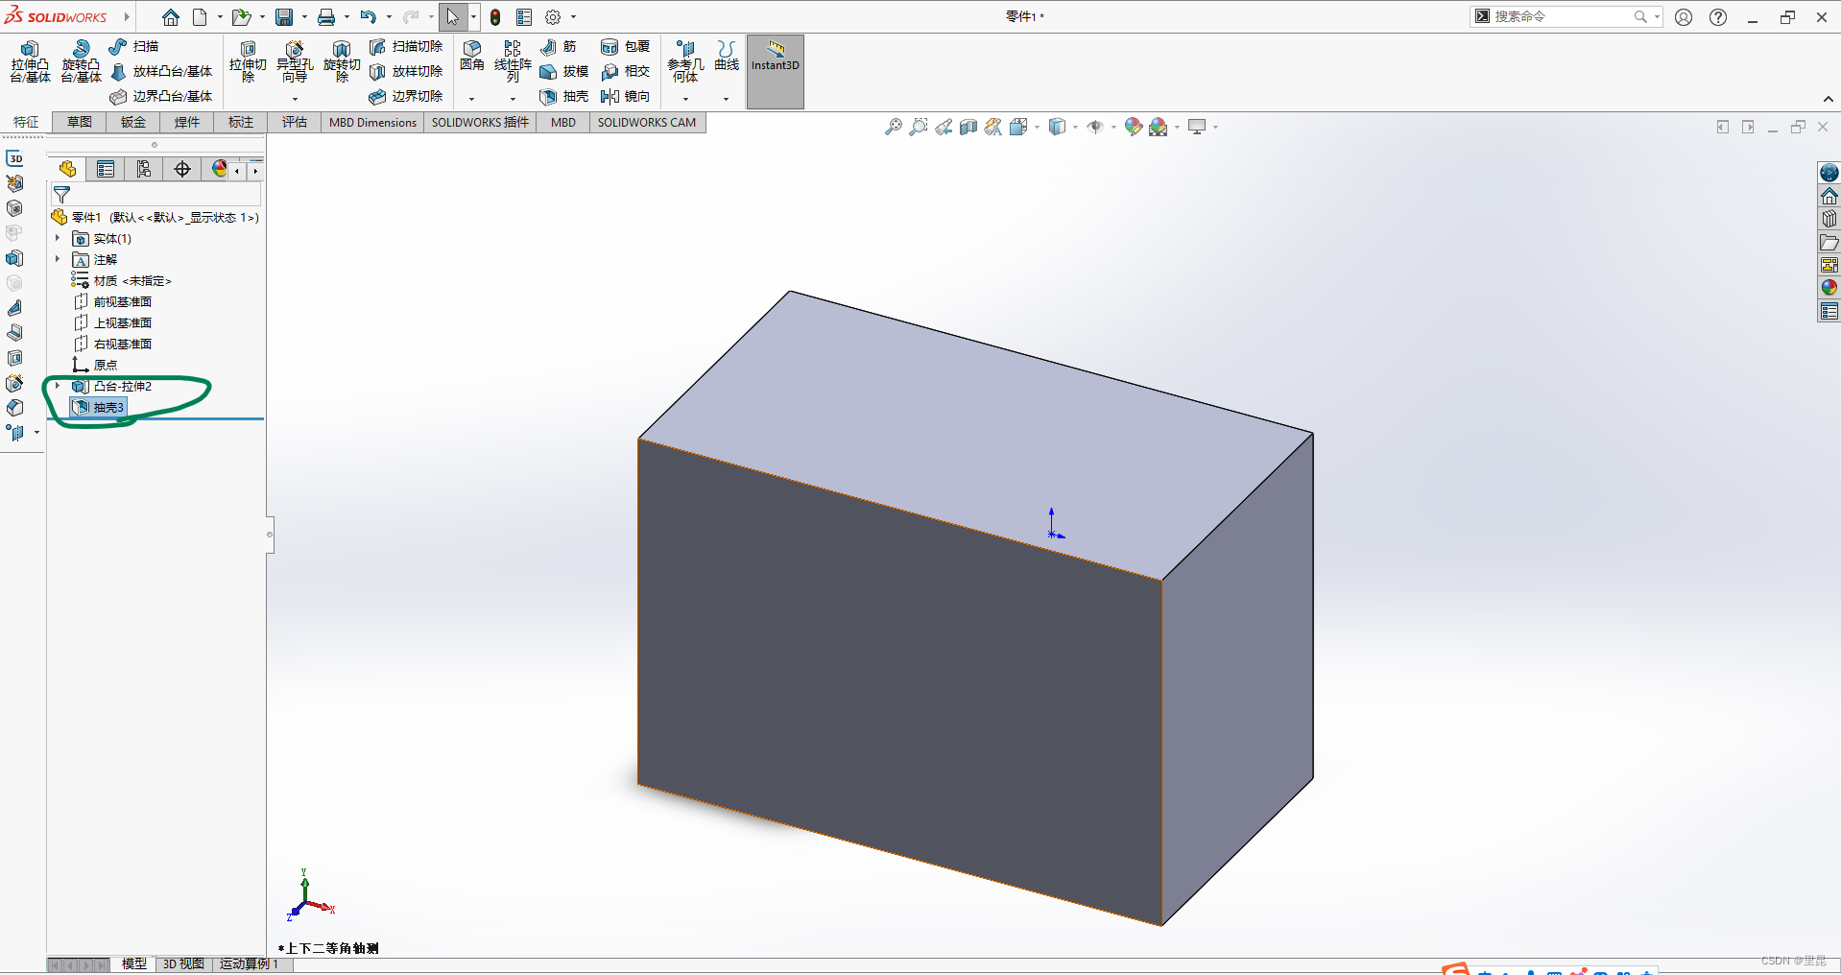Click the Home button in the top toolbar
Image resolution: width=1841 pixels, height=975 pixels.
click(x=171, y=17)
